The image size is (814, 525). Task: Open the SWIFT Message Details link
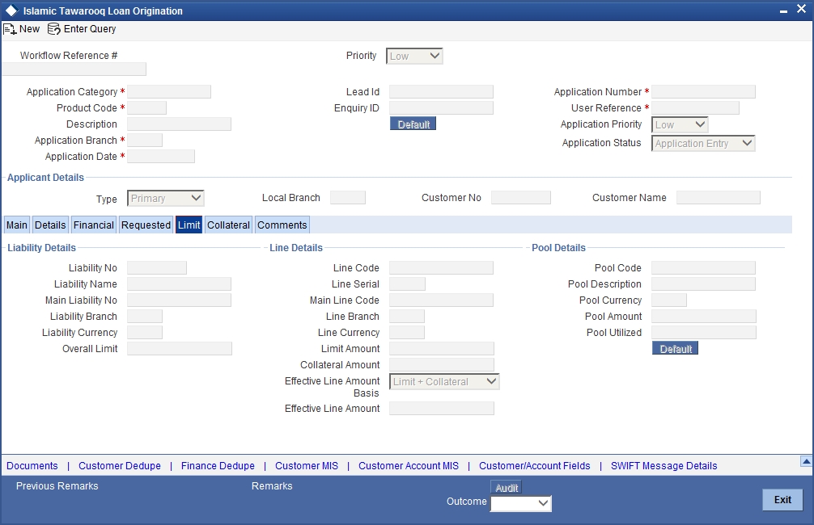click(664, 466)
